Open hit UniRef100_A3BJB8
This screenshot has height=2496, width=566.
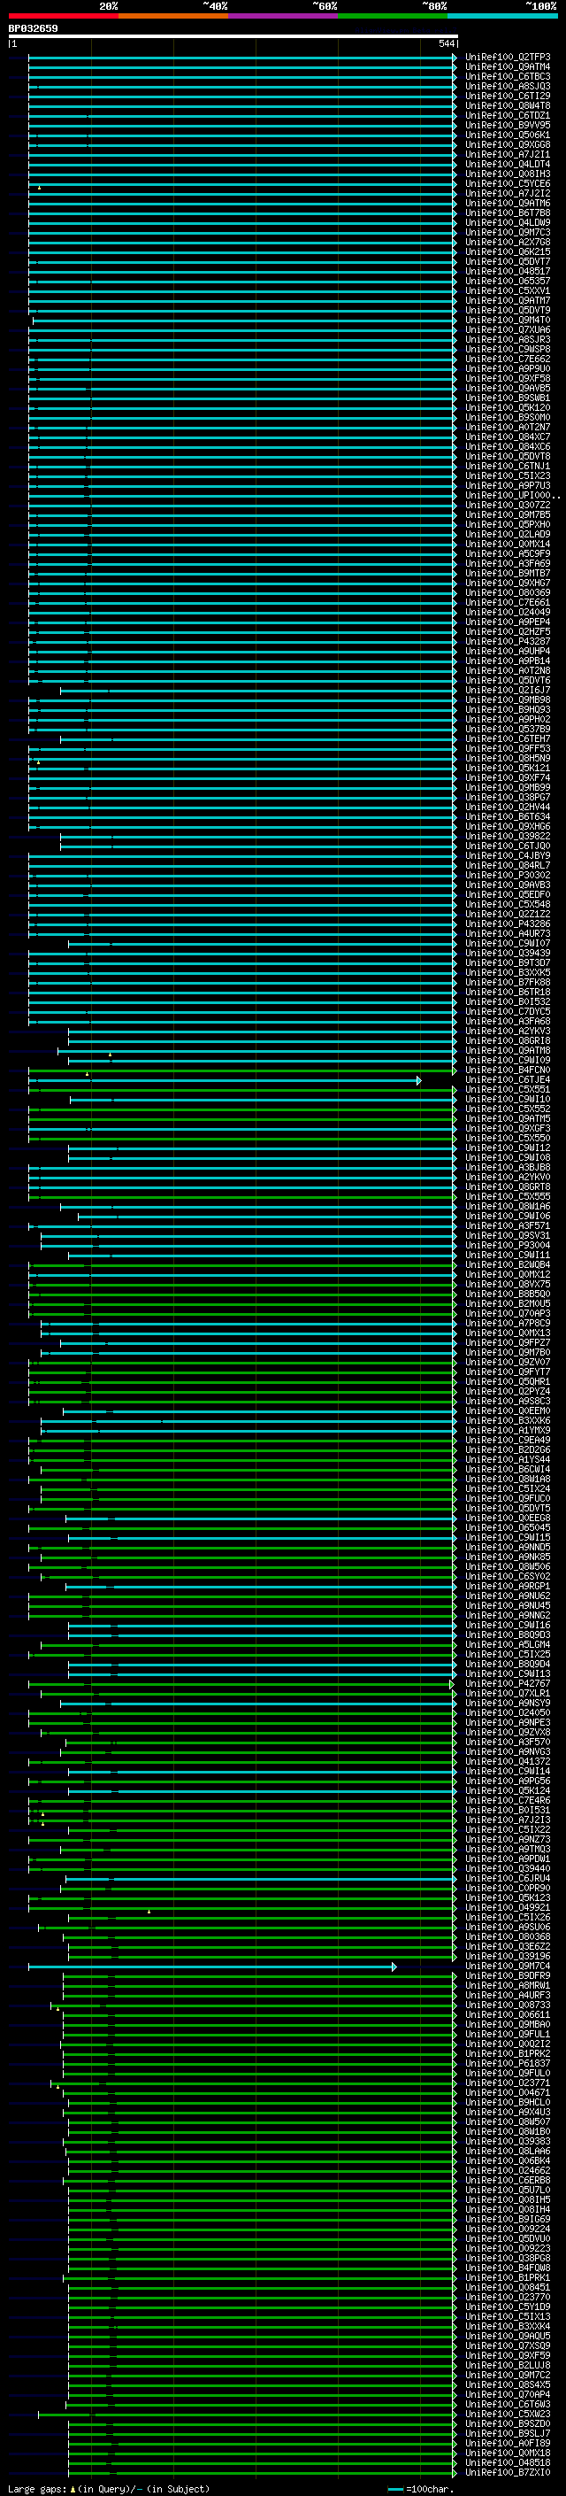coord(508,1168)
